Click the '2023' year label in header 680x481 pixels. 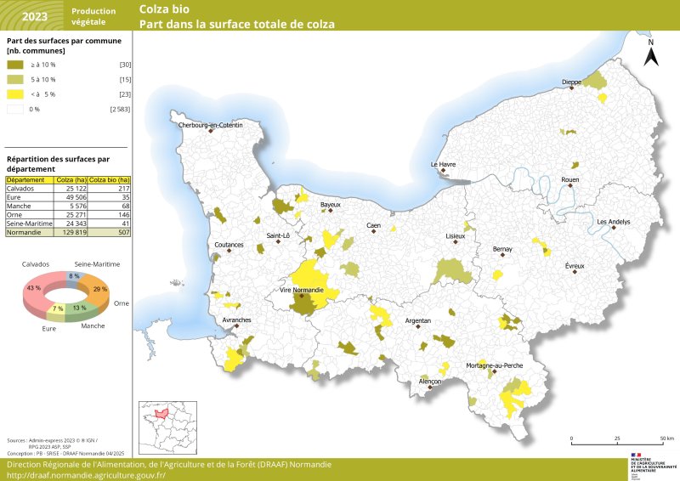click(35, 16)
